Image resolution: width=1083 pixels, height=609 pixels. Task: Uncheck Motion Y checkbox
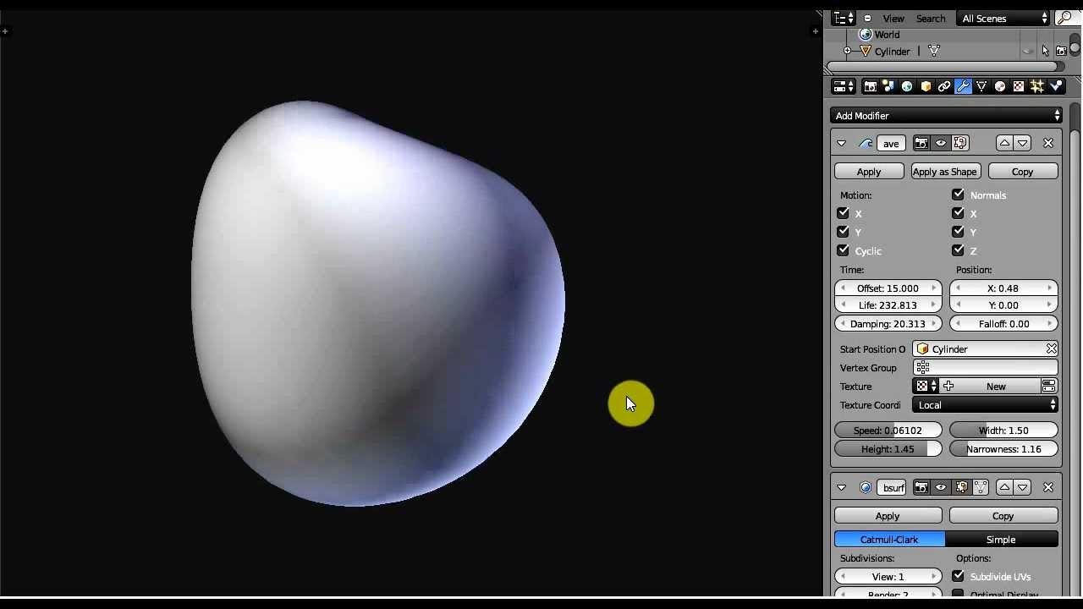[x=843, y=232]
